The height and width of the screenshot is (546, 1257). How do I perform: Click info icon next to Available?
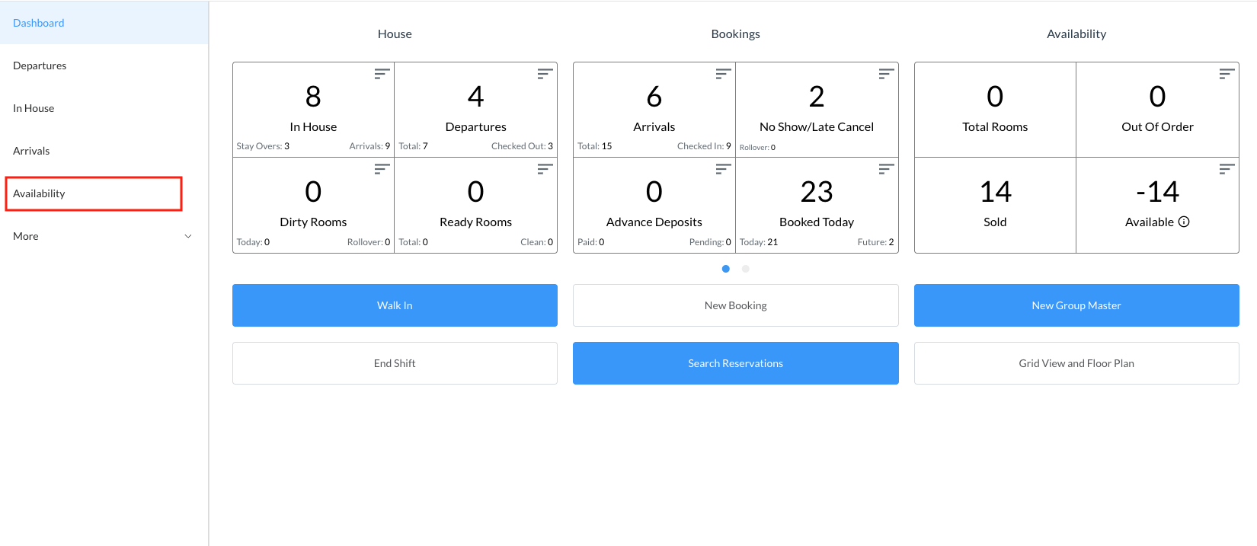click(1184, 222)
